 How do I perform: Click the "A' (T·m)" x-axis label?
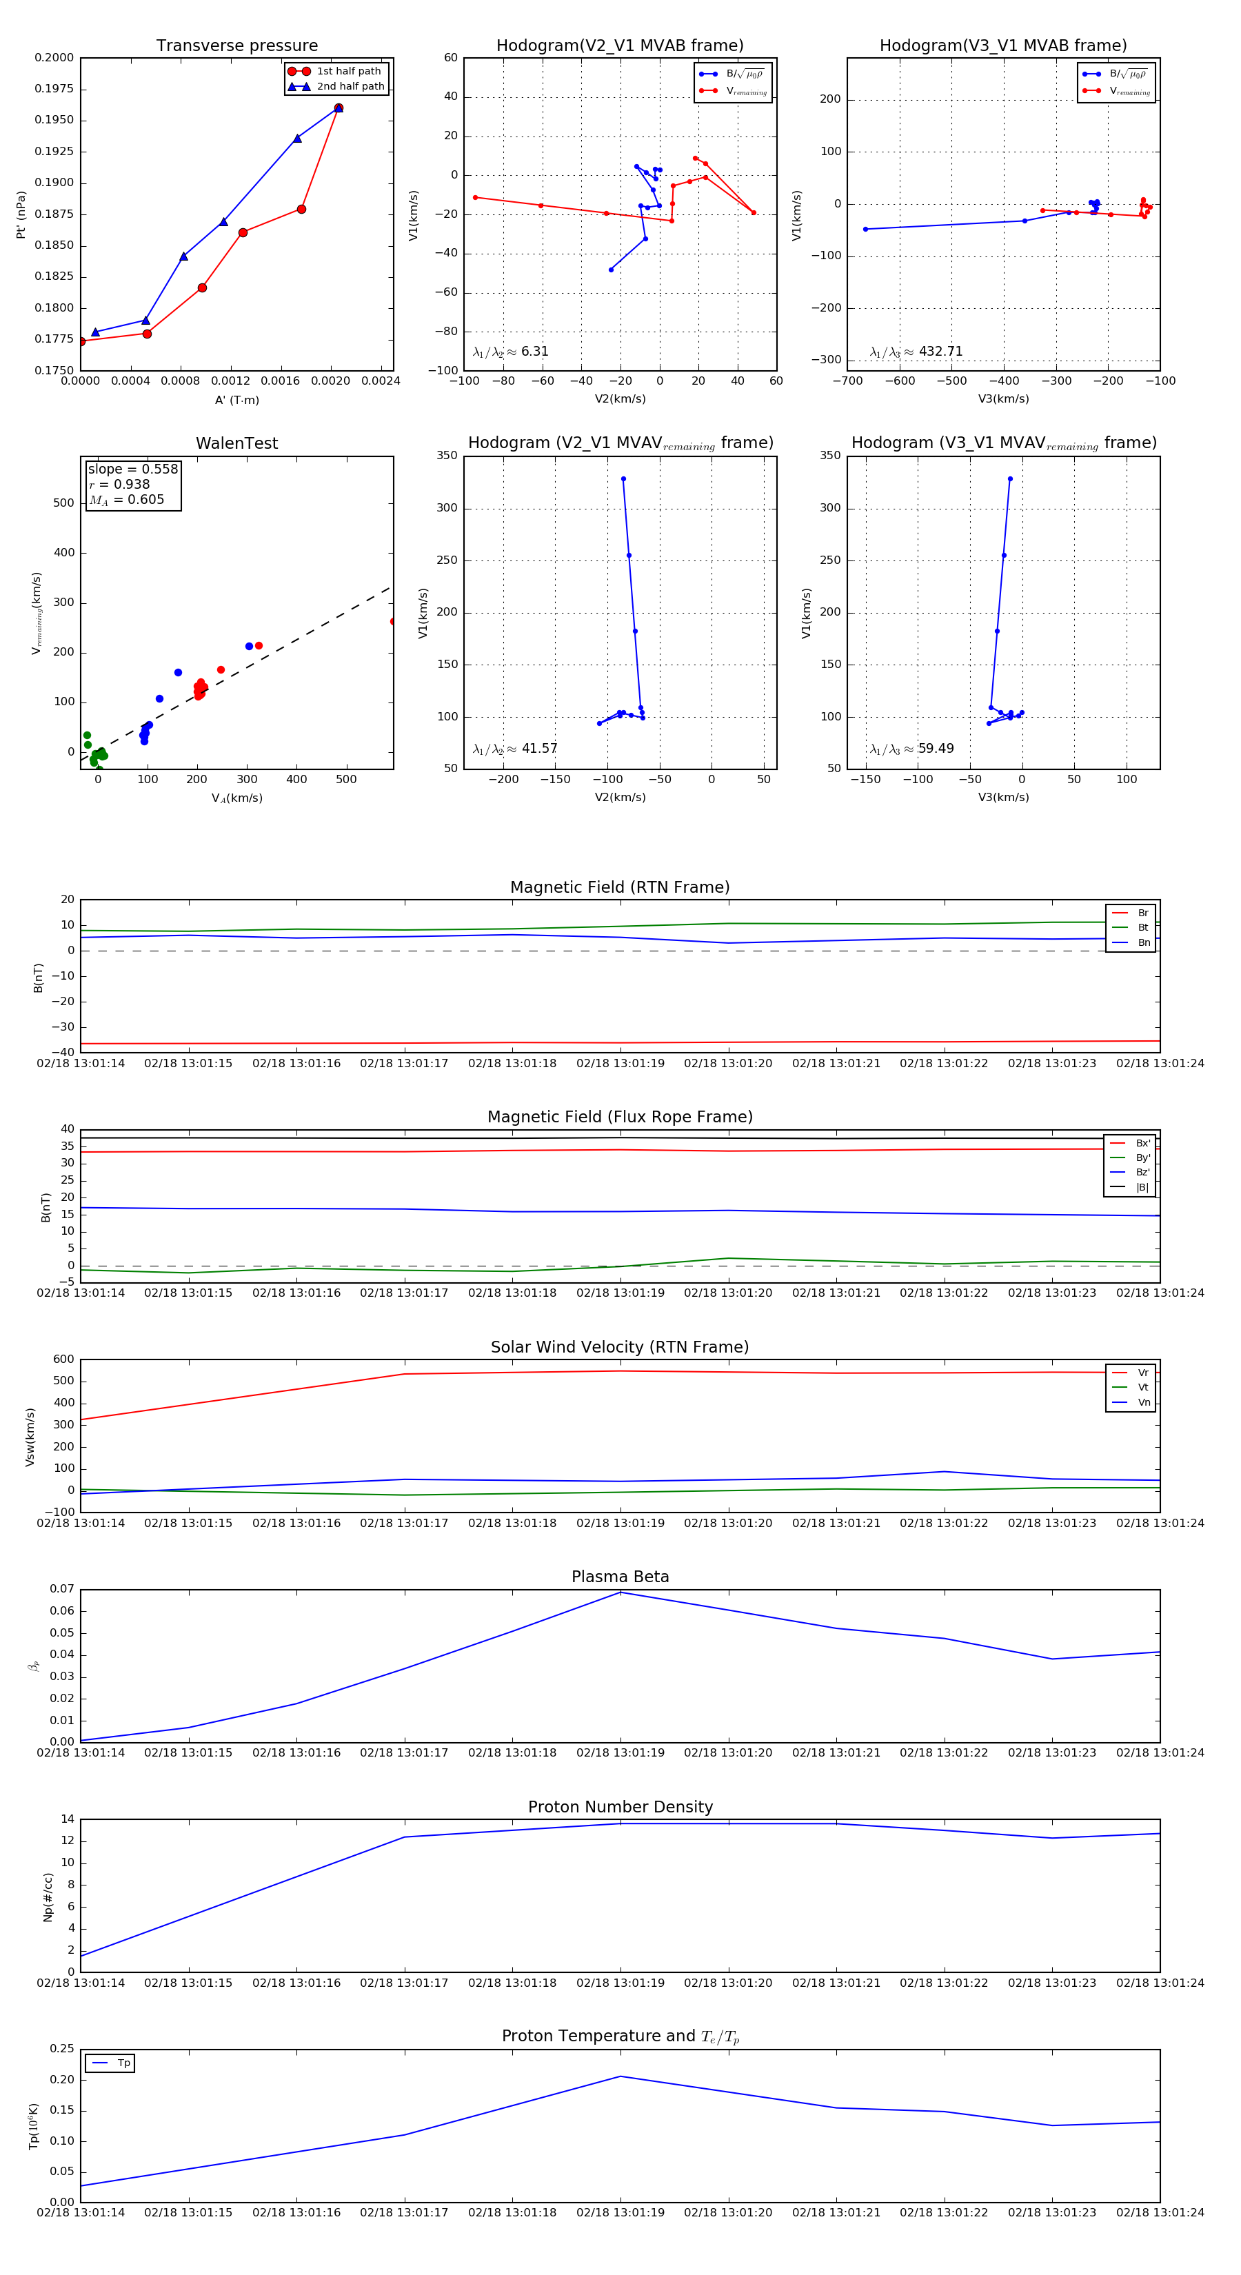236,400
